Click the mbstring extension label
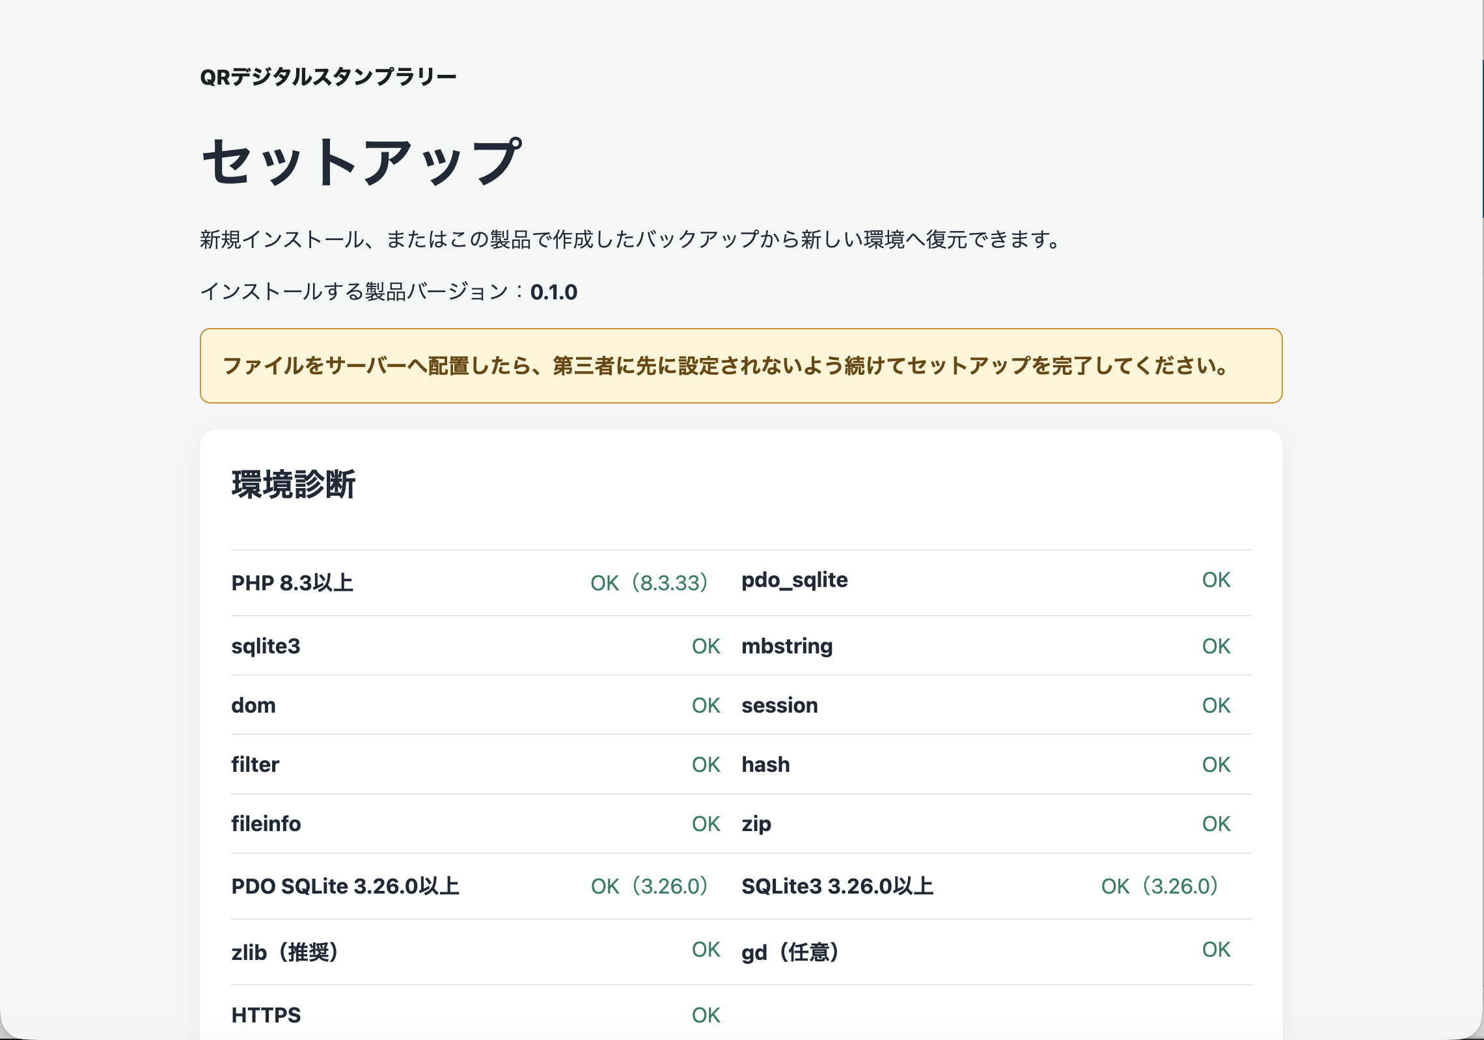The image size is (1484, 1040). pyautogui.click(x=787, y=646)
